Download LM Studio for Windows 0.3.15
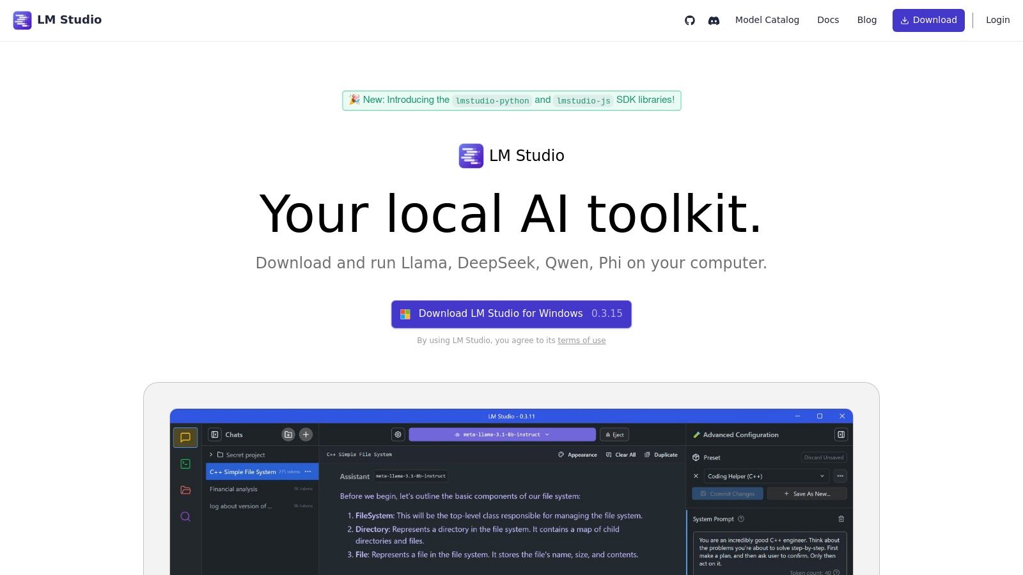Viewport: 1023px width, 575px height. point(511,314)
